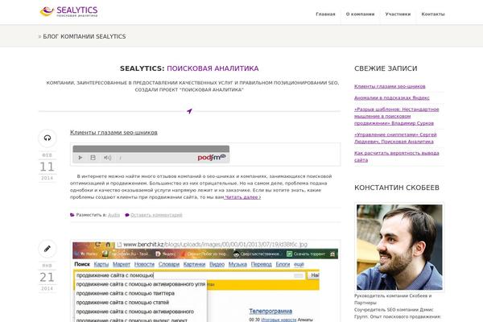Click the folder icon beside Разместить в
Screen dimensions: 483x322
tap(72, 215)
